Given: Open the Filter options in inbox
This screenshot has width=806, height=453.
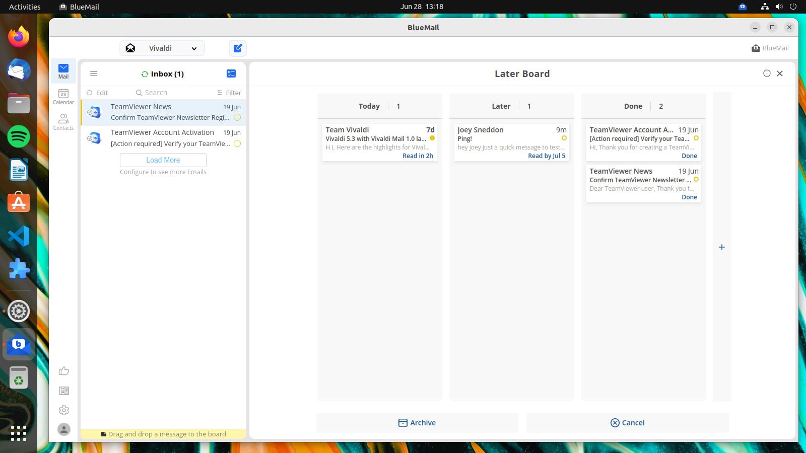Looking at the screenshot, I should coord(229,93).
